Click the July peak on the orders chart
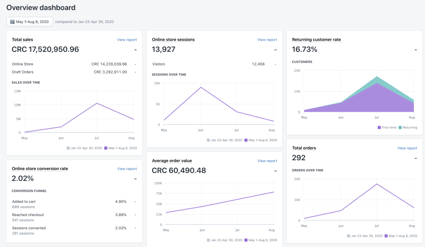This screenshot has height=247, width=425. point(377,184)
